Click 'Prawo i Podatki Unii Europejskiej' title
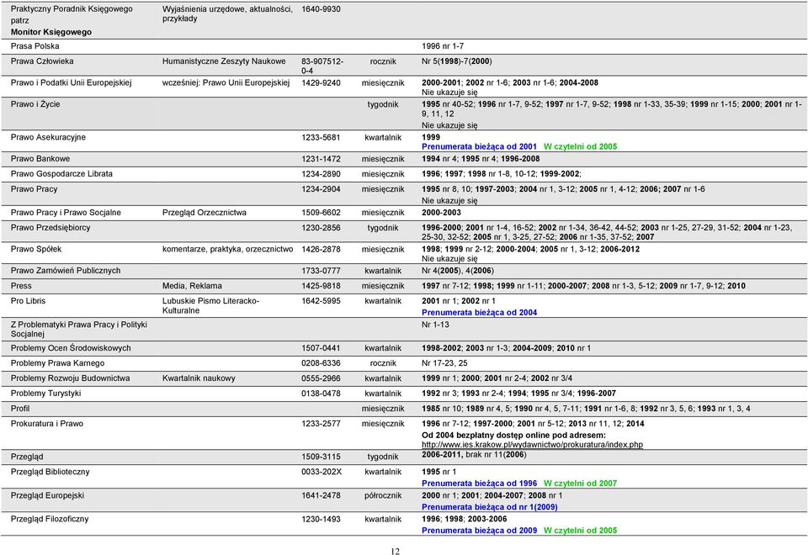The image size is (808, 555). [71, 83]
